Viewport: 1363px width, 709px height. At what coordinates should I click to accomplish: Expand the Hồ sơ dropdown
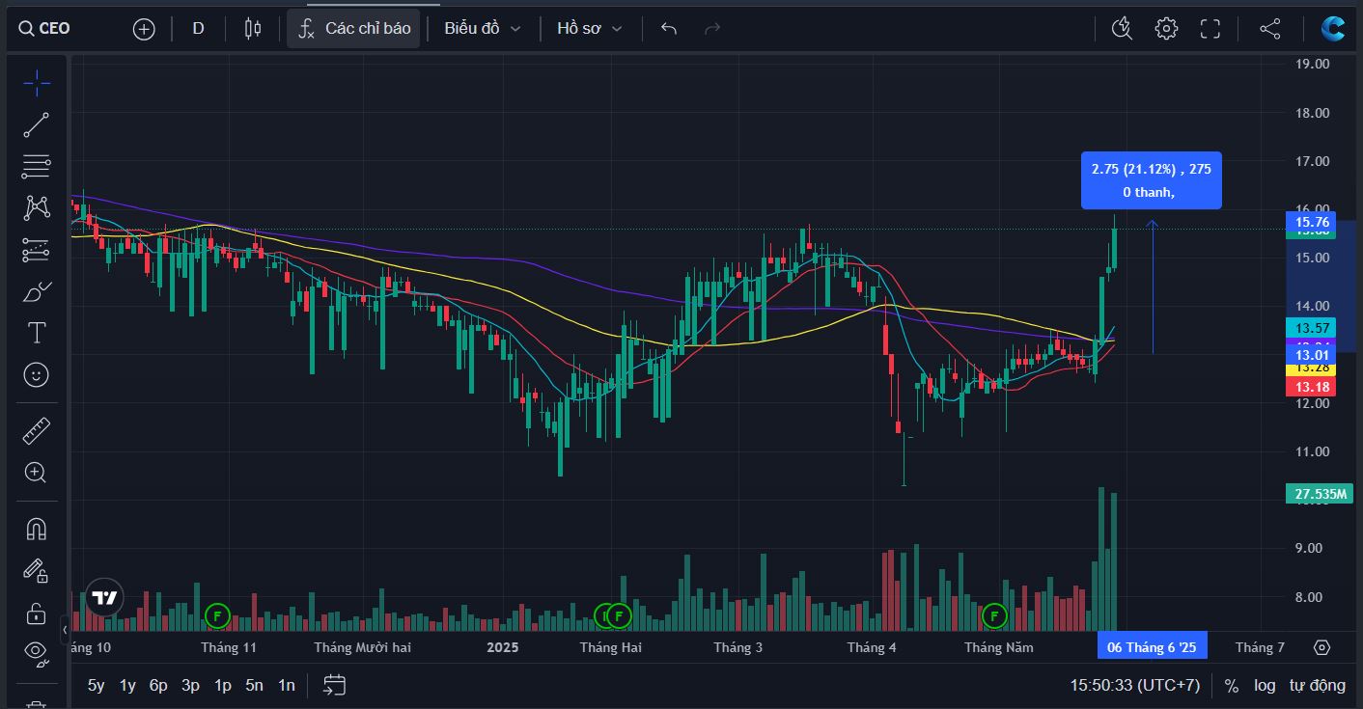click(590, 29)
